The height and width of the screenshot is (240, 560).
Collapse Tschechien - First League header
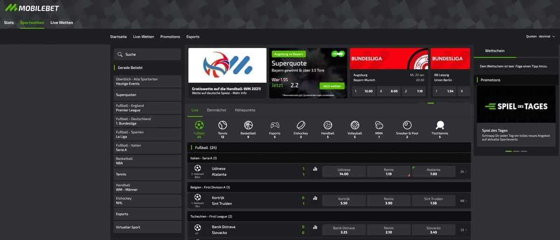tap(329, 216)
